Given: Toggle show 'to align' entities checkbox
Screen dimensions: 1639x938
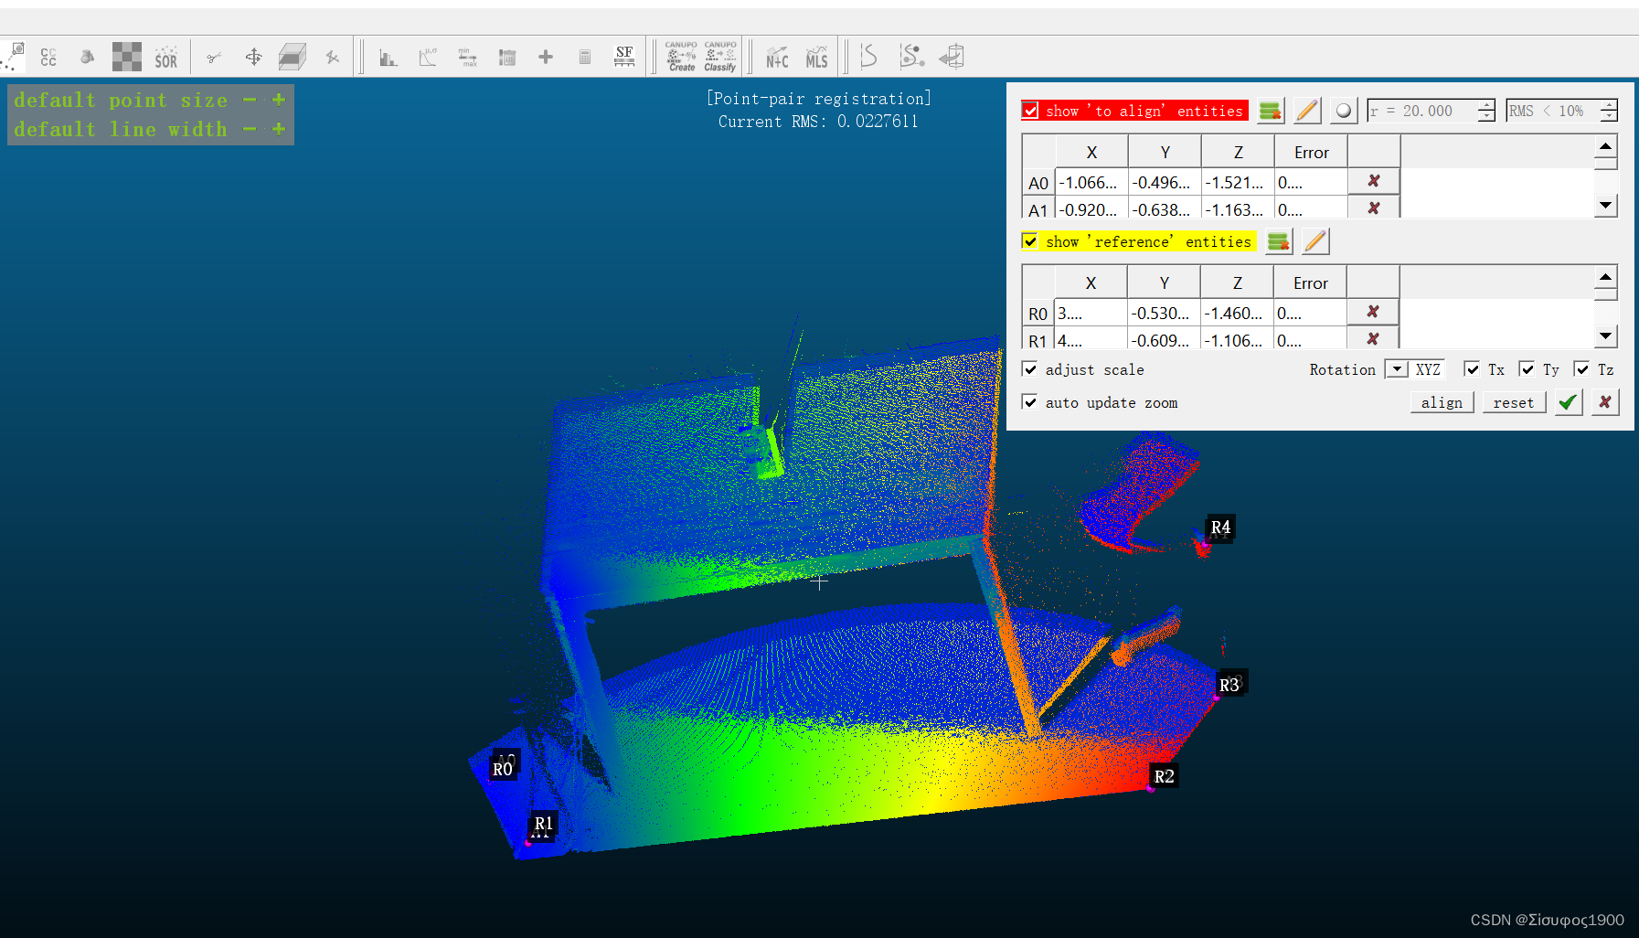Looking at the screenshot, I should [1030, 111].
